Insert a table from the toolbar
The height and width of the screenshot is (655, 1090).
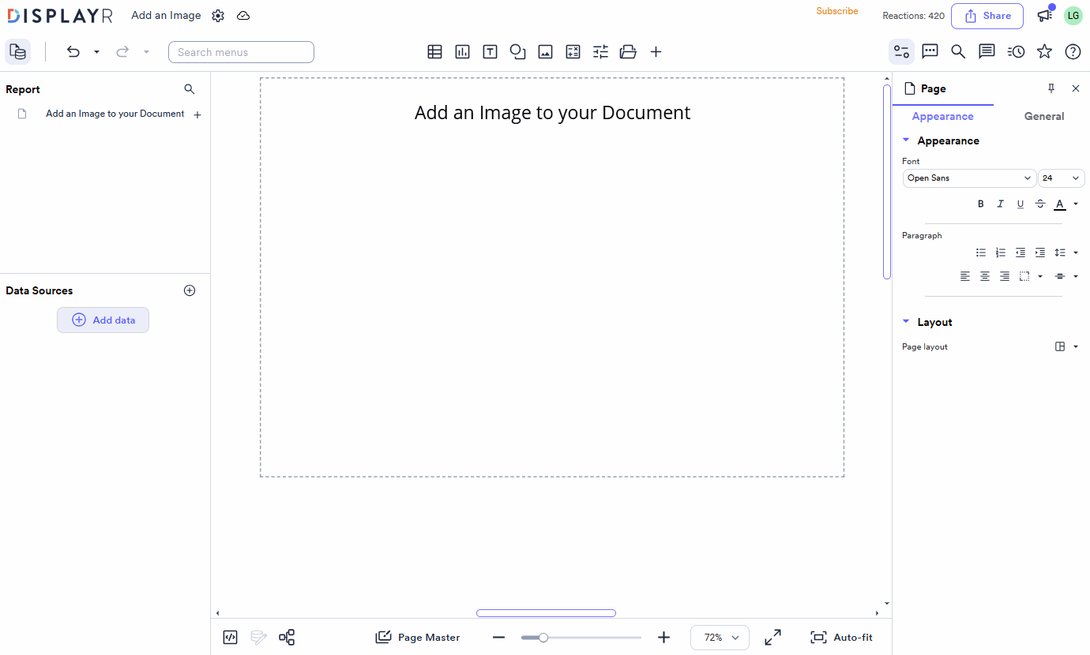pos(434,51)
